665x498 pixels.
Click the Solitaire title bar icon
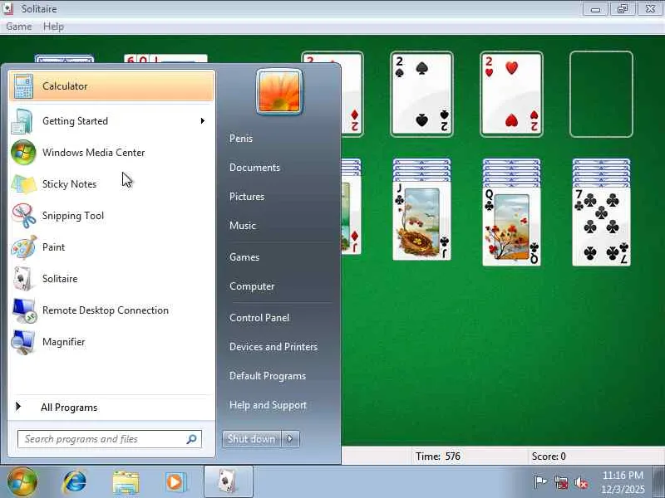point(8,8)
